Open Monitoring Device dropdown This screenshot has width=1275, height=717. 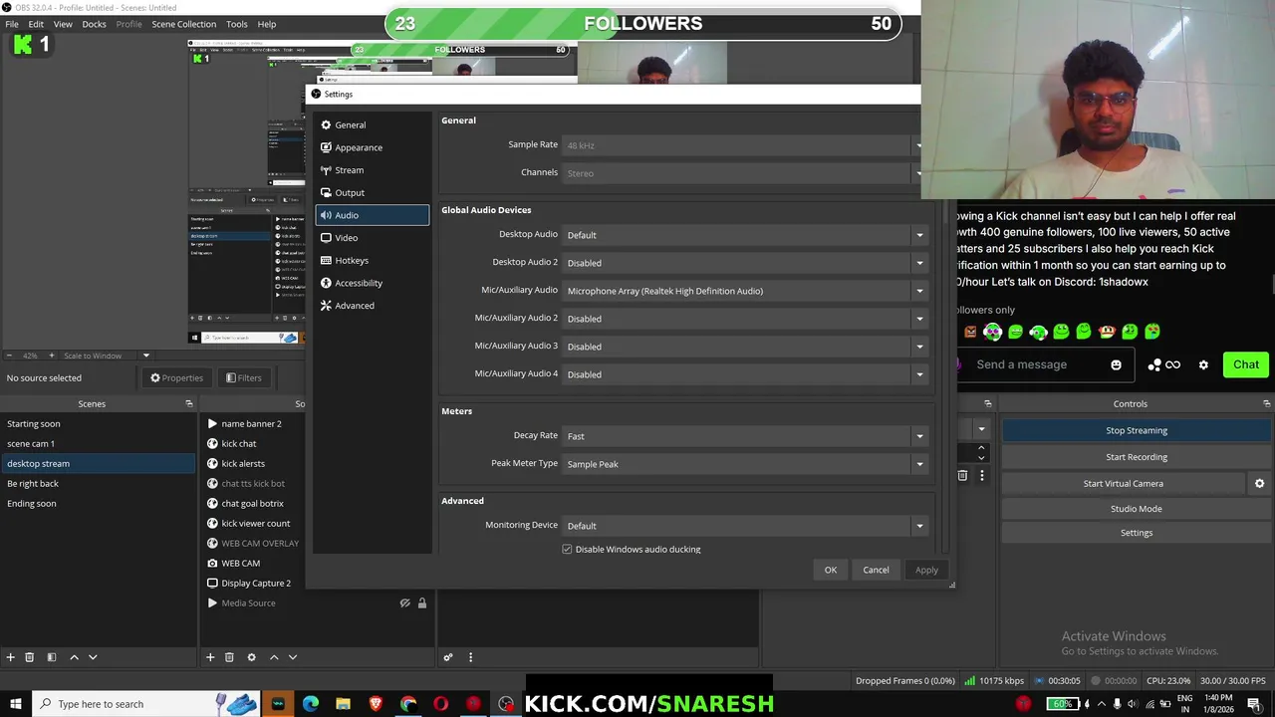tap(744, 526)
